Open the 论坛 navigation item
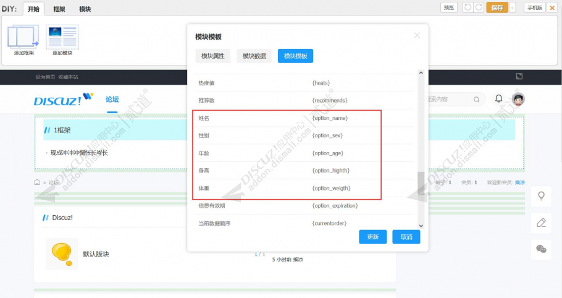562x298 pixels. [x=112, y=100]
